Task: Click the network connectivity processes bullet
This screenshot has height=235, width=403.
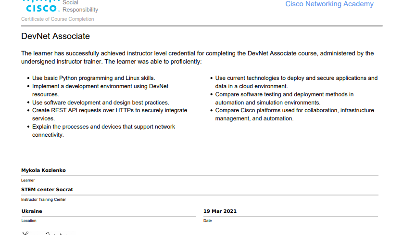Action: [x=103, y=131]
